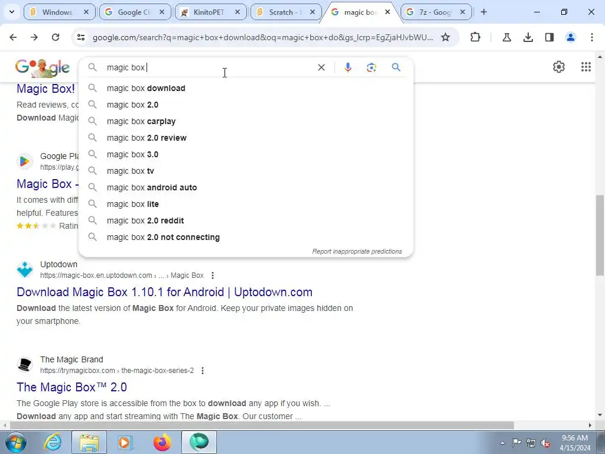Launch Firefox from taskbar
The width and height of the screenshot is (605, 454).
pyautogui.click(x=162, y=442)
